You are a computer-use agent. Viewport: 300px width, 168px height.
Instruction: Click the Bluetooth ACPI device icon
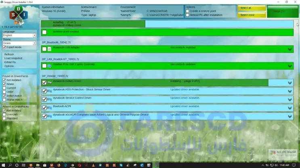click(x=49, y=108)
